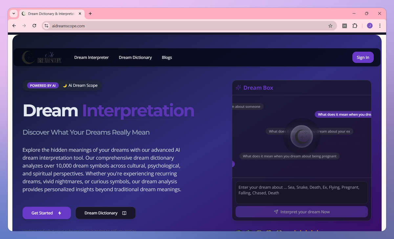
Task: Click the Dream Interpretation headline
Action: (108, 110)
